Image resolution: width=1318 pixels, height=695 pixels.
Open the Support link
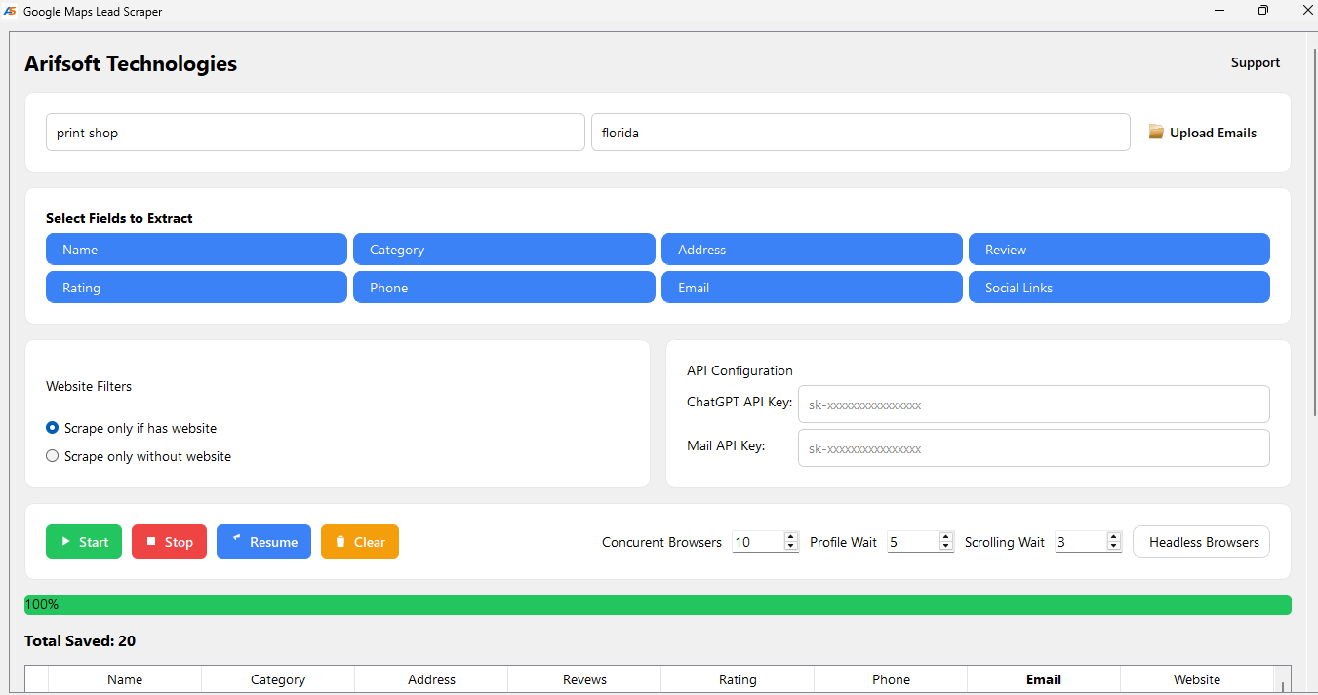pyautogui.click(x=1255, y=62)
